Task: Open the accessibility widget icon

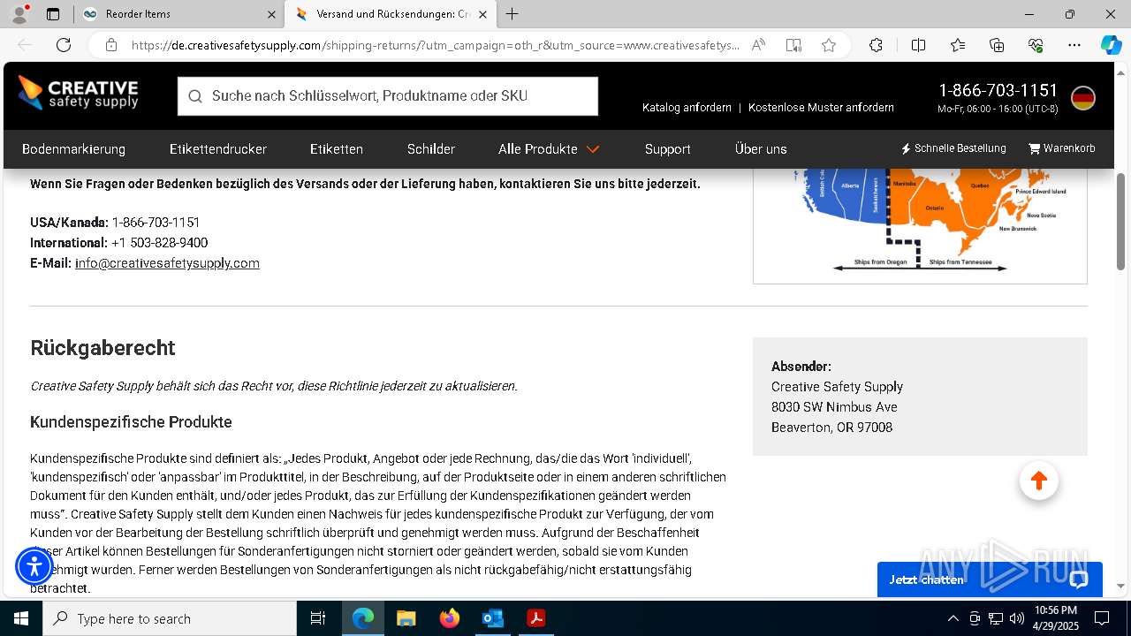Action: (x=34, y=566)
